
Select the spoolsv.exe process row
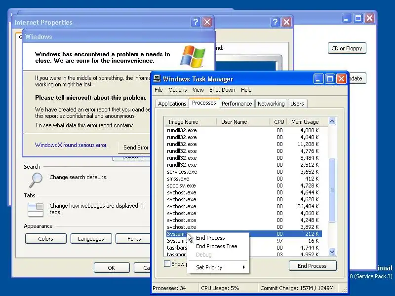coord(243,185)
